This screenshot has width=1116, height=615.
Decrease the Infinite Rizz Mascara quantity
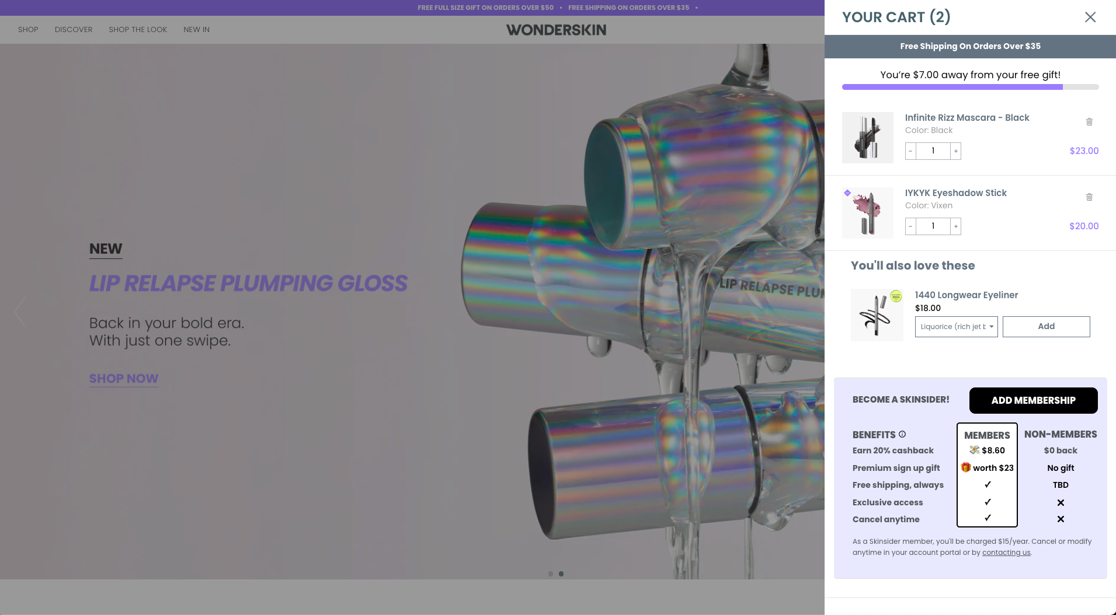pyautogui.click(x=910, y=151)
